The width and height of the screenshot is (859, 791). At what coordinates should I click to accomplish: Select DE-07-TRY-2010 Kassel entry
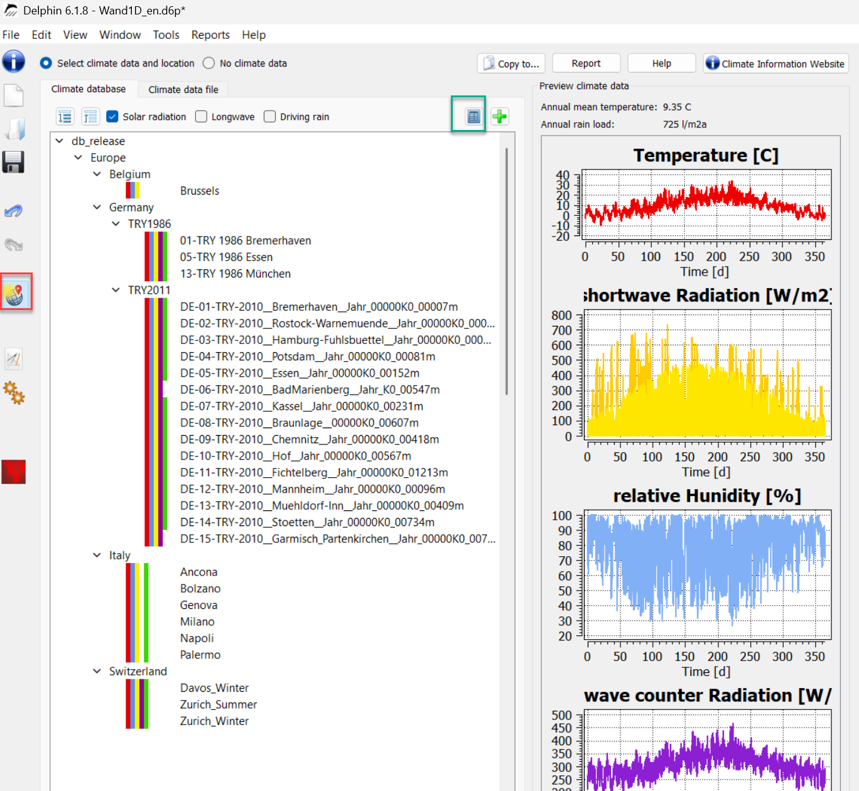click(301, 406)
